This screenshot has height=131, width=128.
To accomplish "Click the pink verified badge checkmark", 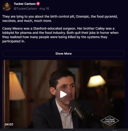I will coord(38,4).
